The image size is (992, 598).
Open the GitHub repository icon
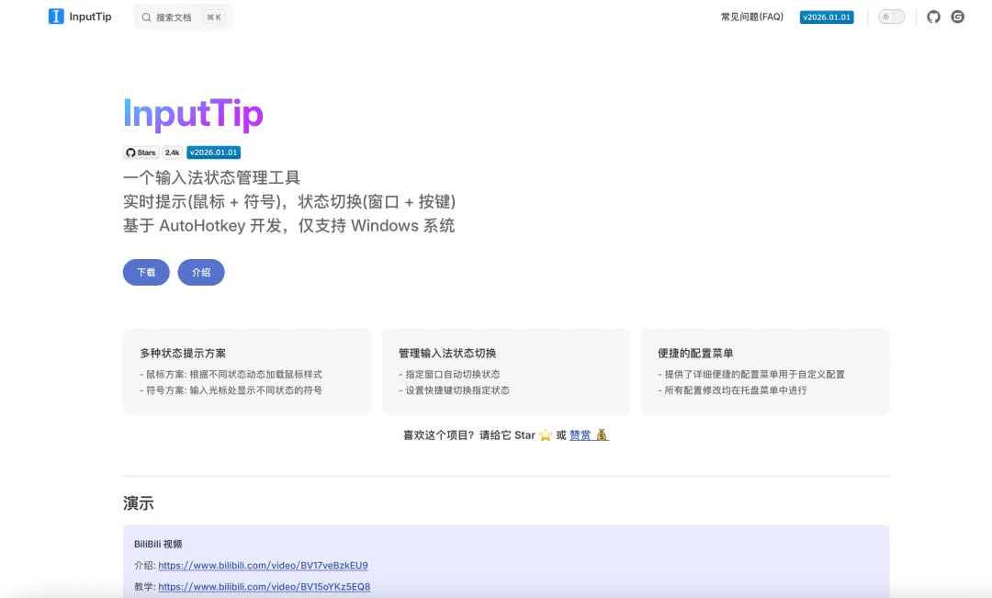click(934, 17)
